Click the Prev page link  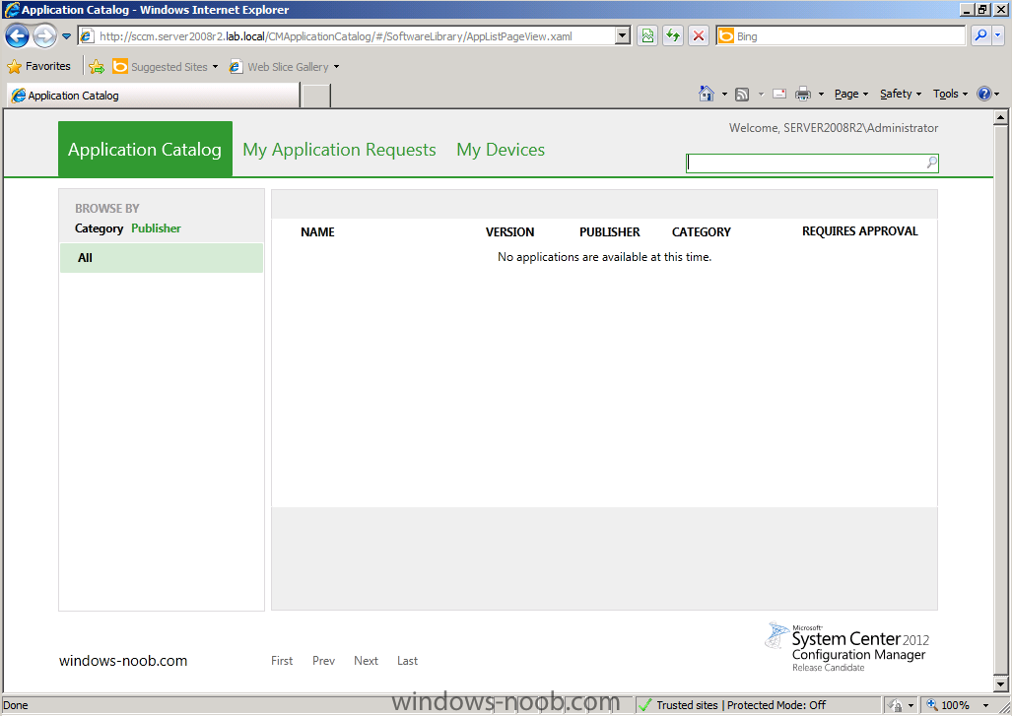tap(323, 661)
